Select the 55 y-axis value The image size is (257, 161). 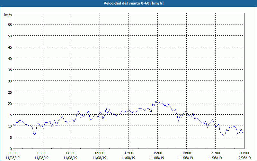coord(10,25)
